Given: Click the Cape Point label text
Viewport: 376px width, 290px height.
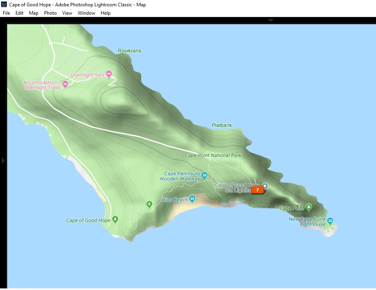Looking at the screenshot, I should pyautogui.click(x=292, y=208).
